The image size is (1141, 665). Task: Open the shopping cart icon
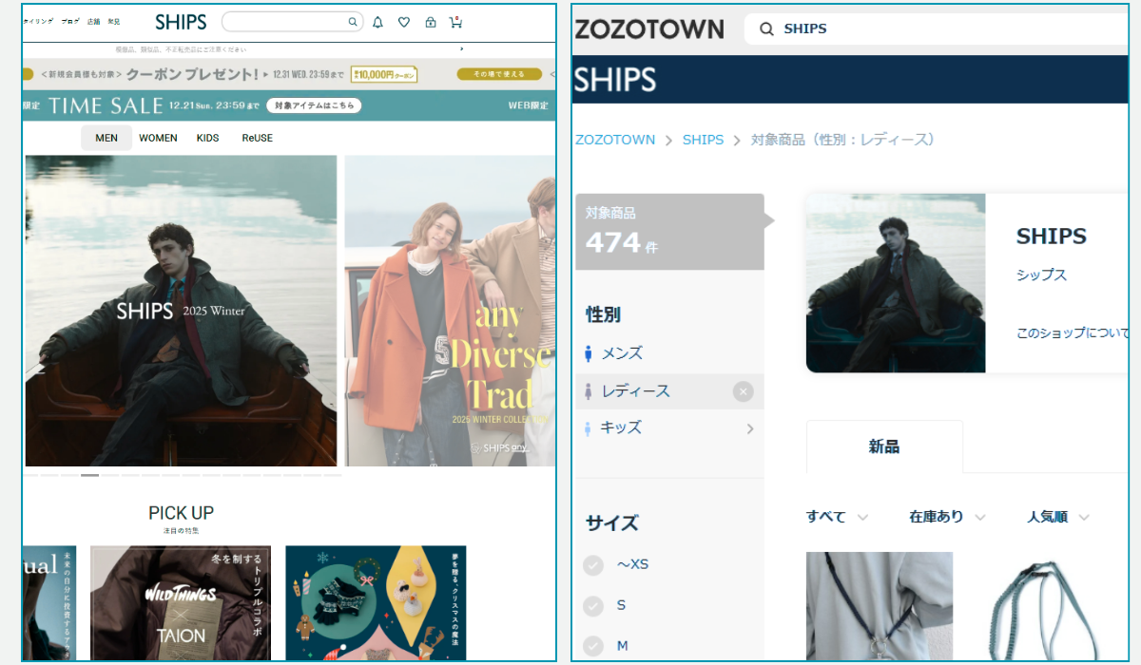tap(455, 22)
